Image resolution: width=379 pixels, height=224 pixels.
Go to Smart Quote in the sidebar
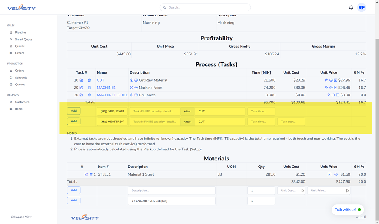tap(23, 39)
